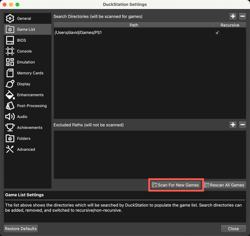Open BIOS settings label
This screenshot has width=250, height=236.
[x=22, y=40]
